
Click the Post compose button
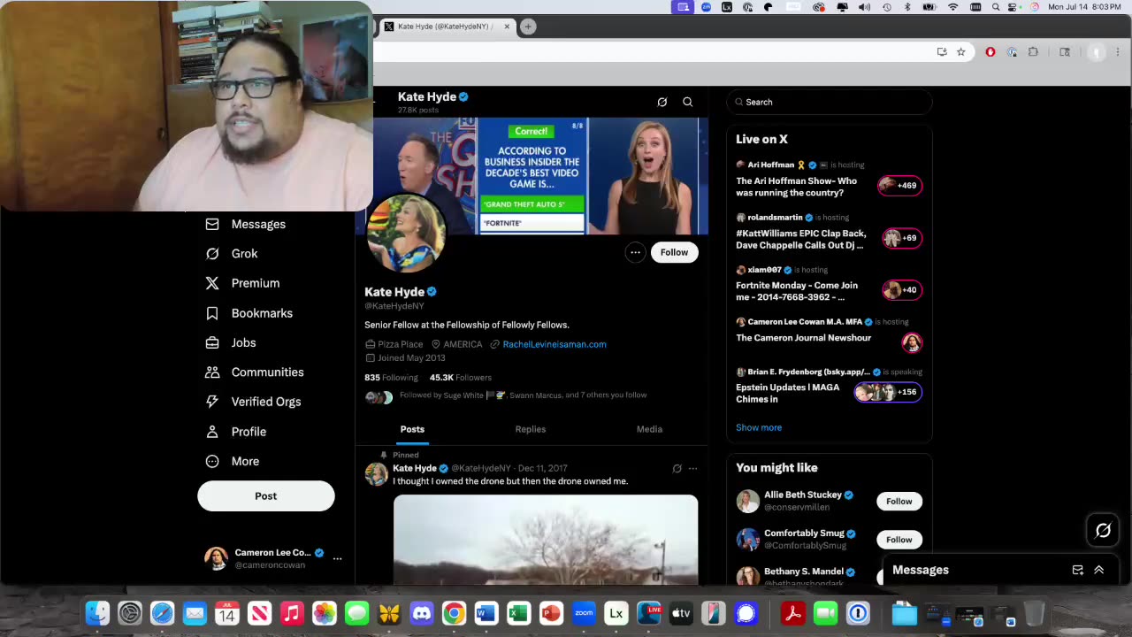tap(266, 496)
